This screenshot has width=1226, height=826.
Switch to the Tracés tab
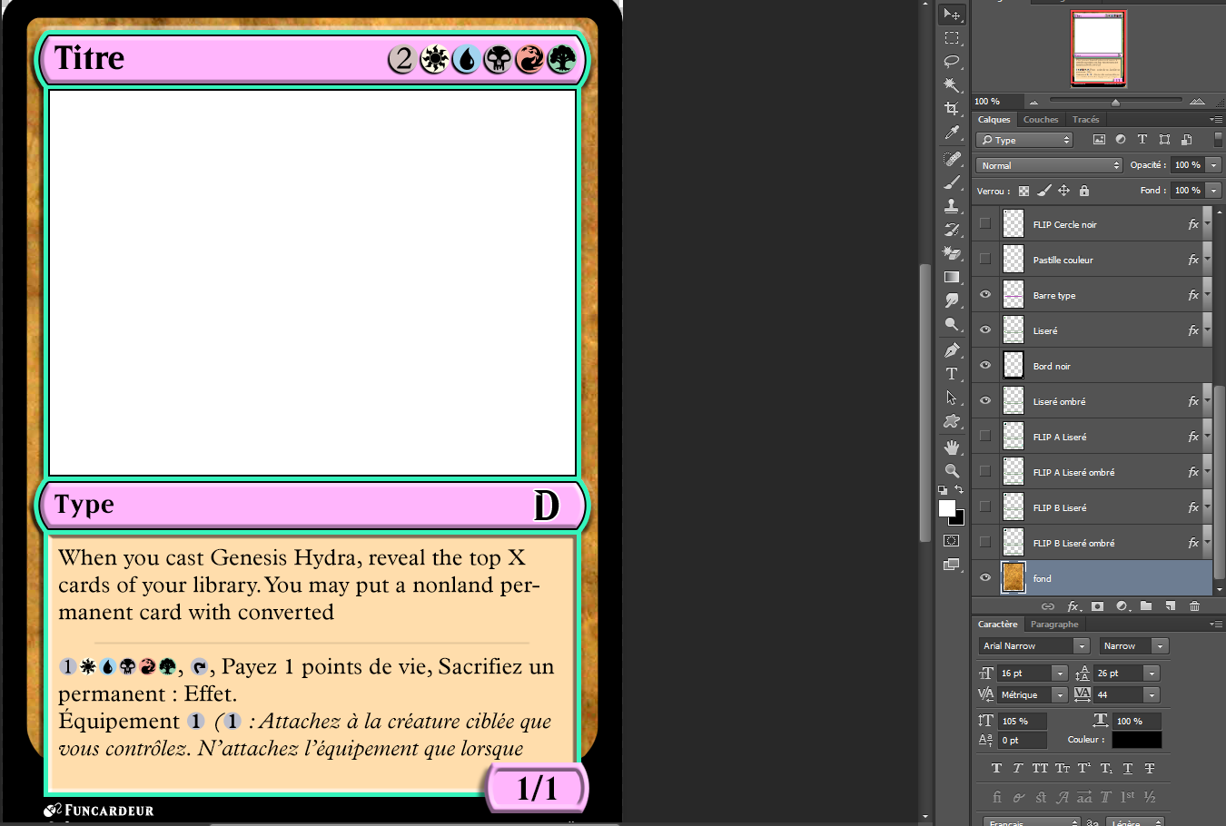point(1085,120)
